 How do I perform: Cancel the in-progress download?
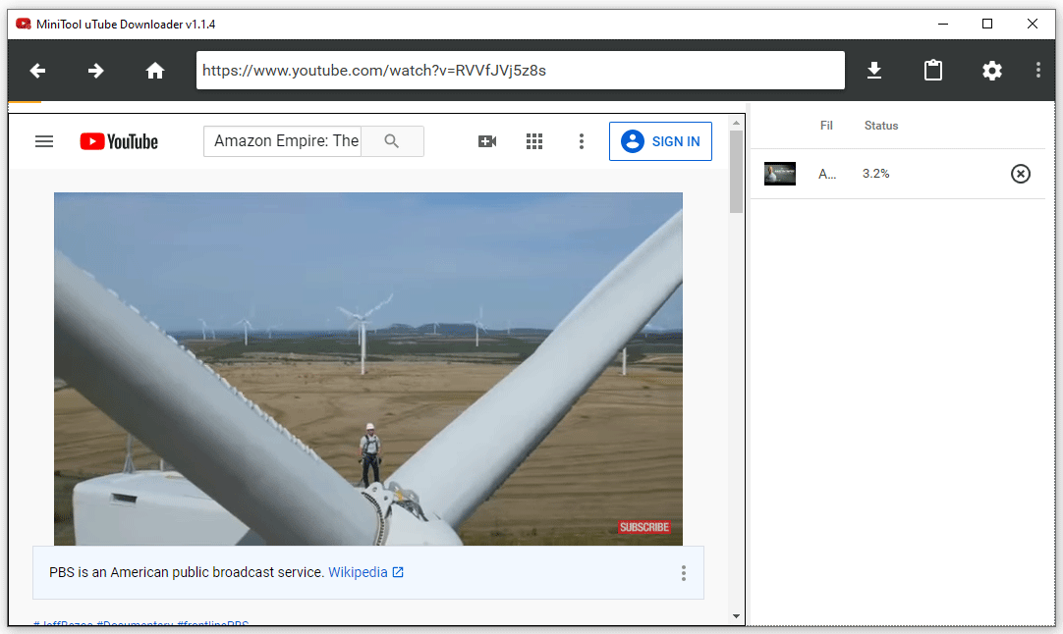(x=1020, y=173)
